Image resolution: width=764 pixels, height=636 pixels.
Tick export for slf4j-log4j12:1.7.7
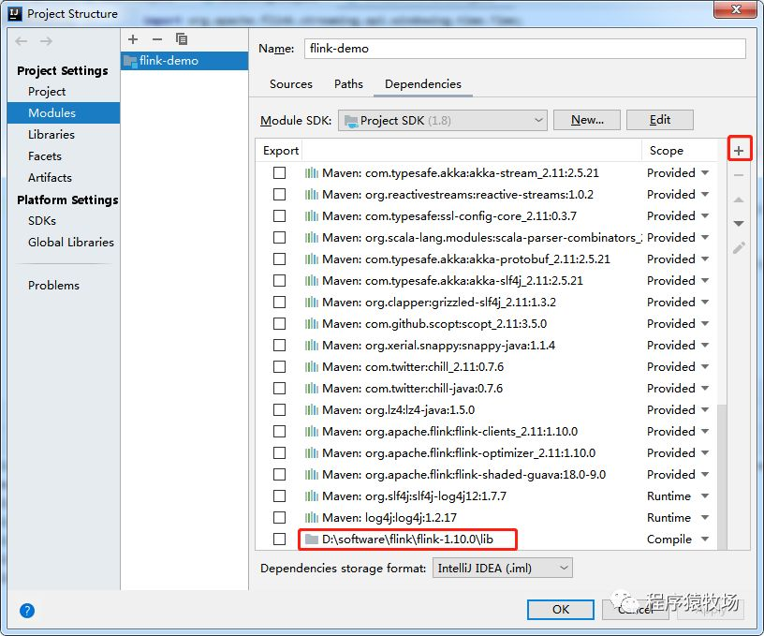(x=279, y=496)
